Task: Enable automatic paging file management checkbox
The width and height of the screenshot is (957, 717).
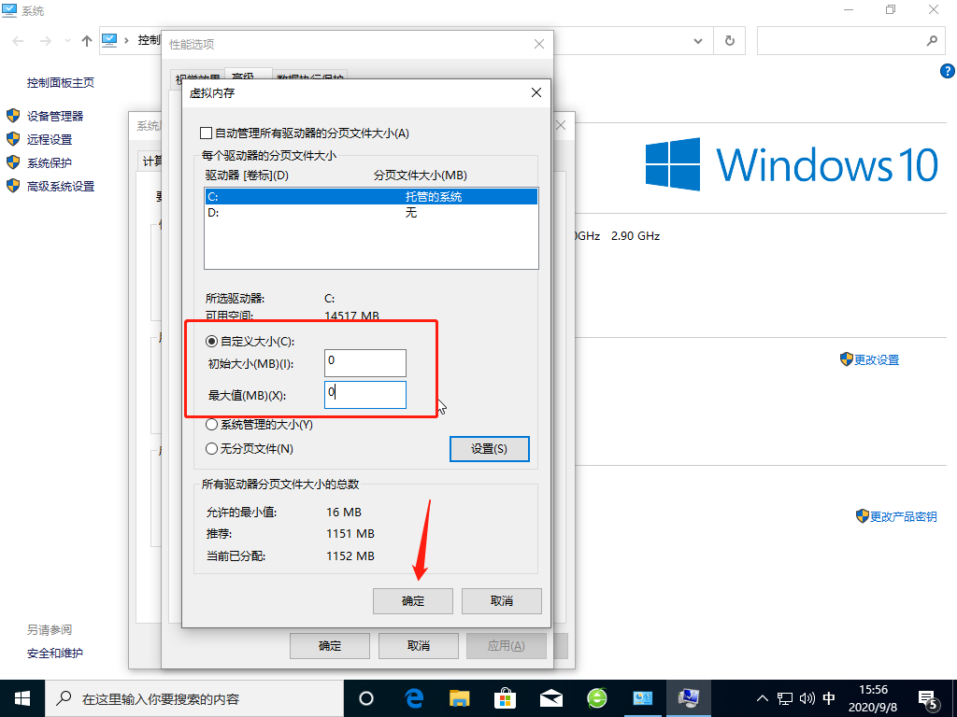Action: coord(207,134)
